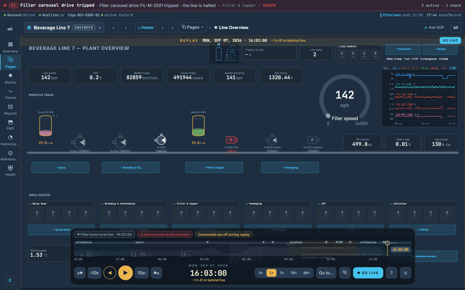Image resolution: width=465 pixels, height=290 pixels.
Task: Expand the Blending & CO₂ area button
Action: (x=131, y=168)
